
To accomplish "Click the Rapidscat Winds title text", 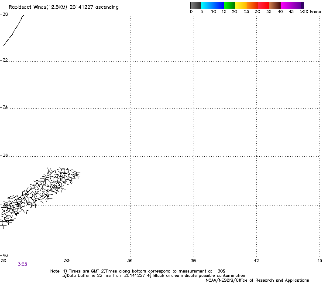I will tap(64, 7).
